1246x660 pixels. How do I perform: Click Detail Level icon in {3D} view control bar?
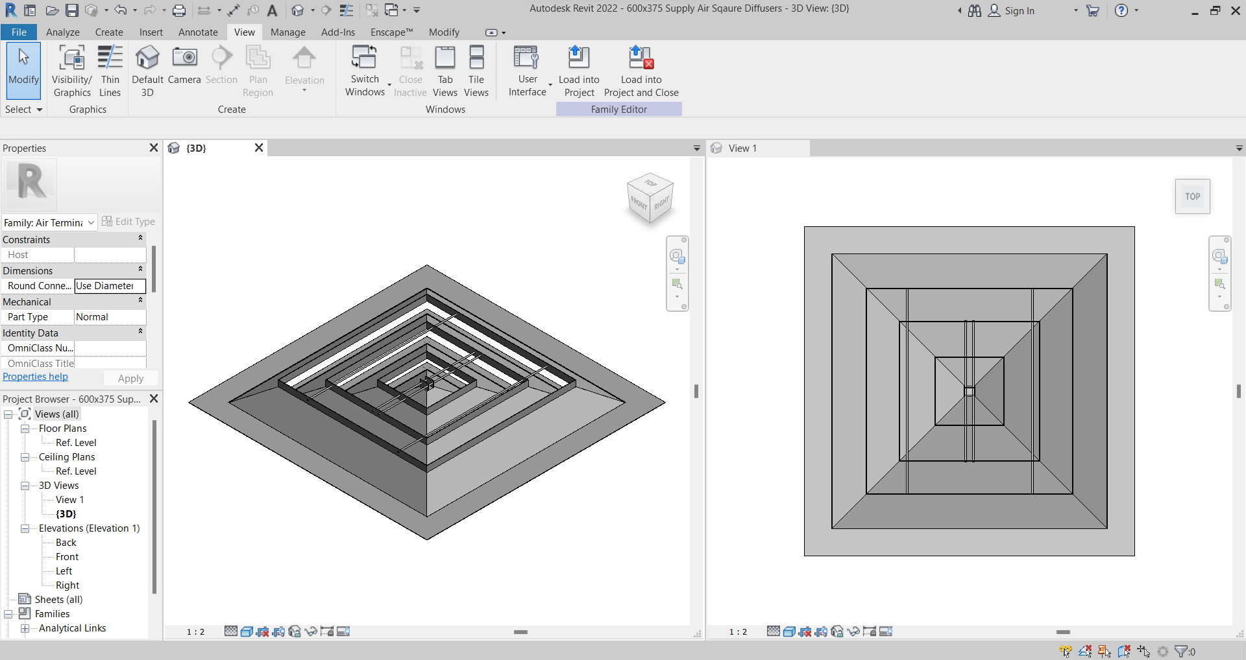(231, 631)
